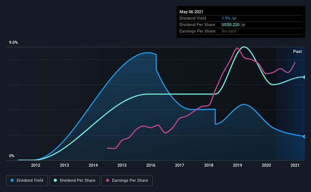
Task: Click the teal Dividend Per Share legend dot
Action: (55, 180)
